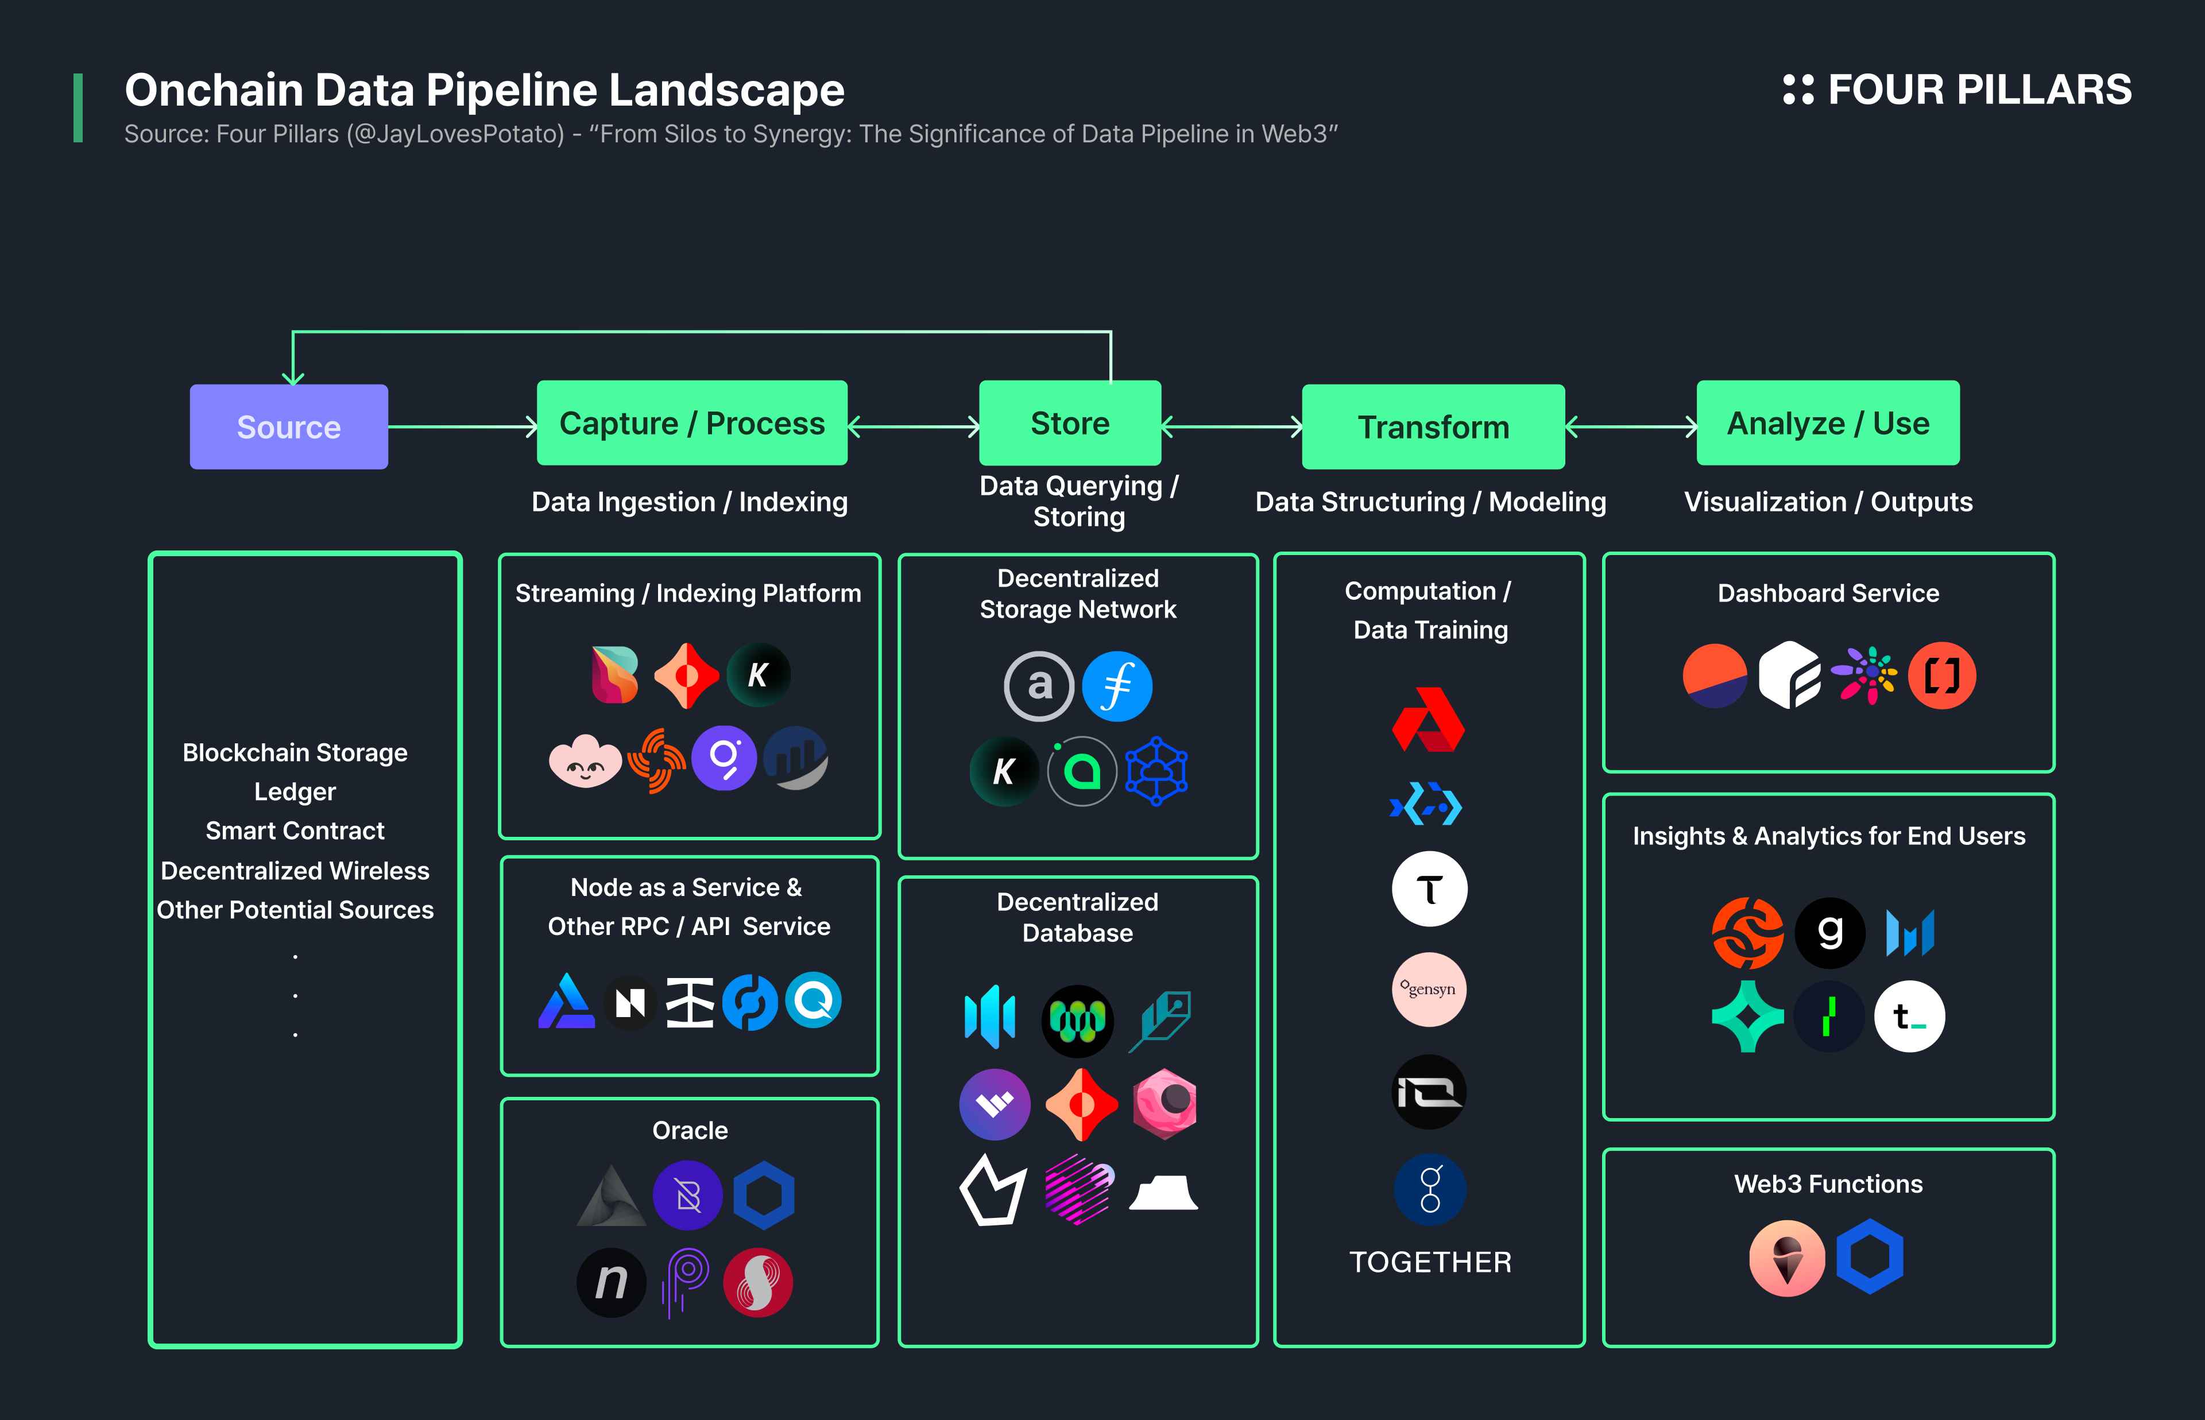Select the Dune orange and navy circle logo
Screen dimensions: 2205x1420
coord(1715,675)
